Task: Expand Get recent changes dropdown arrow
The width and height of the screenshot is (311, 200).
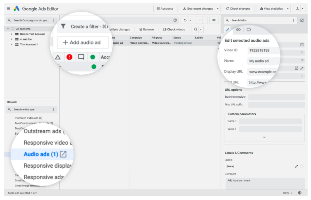Action: tap(218, 9)
